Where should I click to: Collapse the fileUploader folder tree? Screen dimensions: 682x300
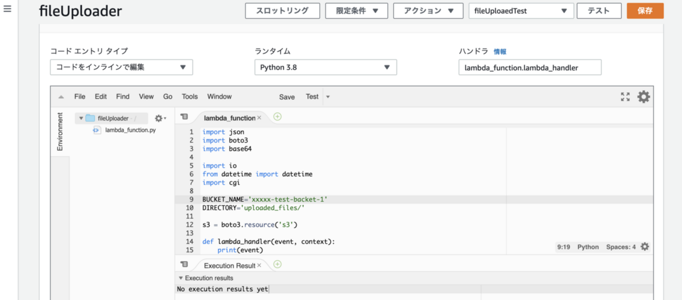81,119
